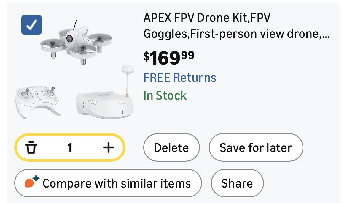
Task: Click the yellow-outlined quantity selector box
Action: pos(70,147)
